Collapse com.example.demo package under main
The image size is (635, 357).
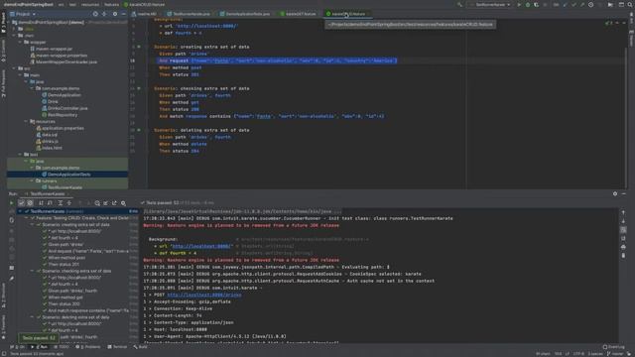(32, 88)
